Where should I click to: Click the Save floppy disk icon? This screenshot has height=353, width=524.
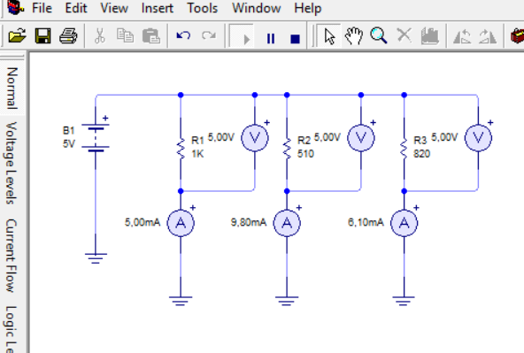(42, 35)
